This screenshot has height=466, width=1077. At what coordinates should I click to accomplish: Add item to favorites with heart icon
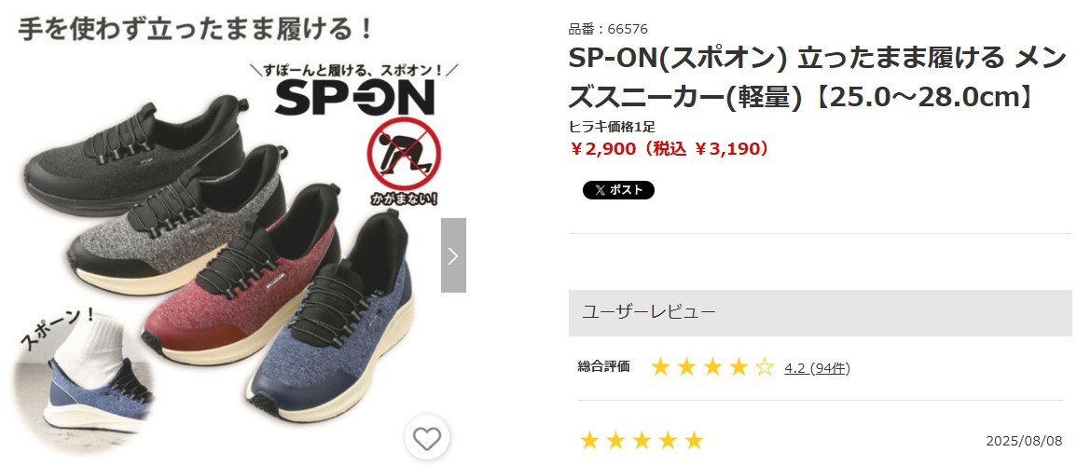pos(426,438)
